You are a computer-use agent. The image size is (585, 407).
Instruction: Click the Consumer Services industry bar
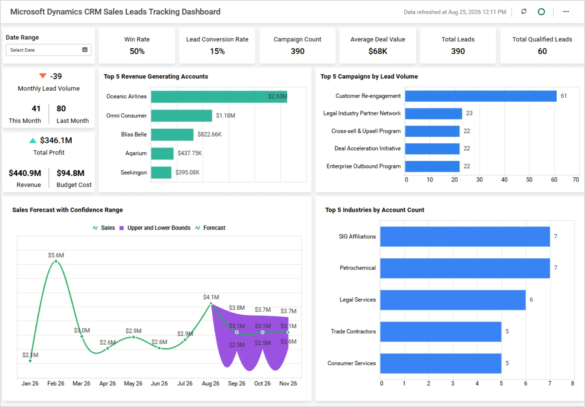441,363
